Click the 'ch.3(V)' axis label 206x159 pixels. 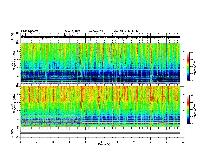(12, 133)
